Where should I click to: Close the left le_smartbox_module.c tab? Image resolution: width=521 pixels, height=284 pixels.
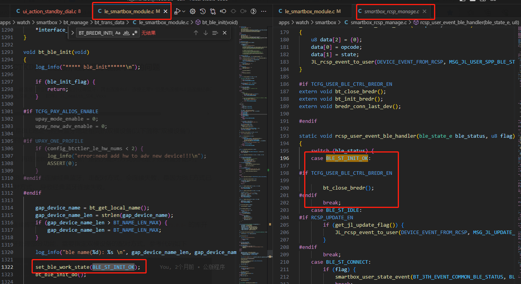click(165, 12)
